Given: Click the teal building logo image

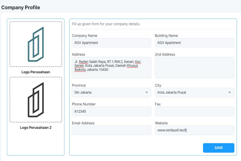Looking at the screenshot, I should (36, 44).
